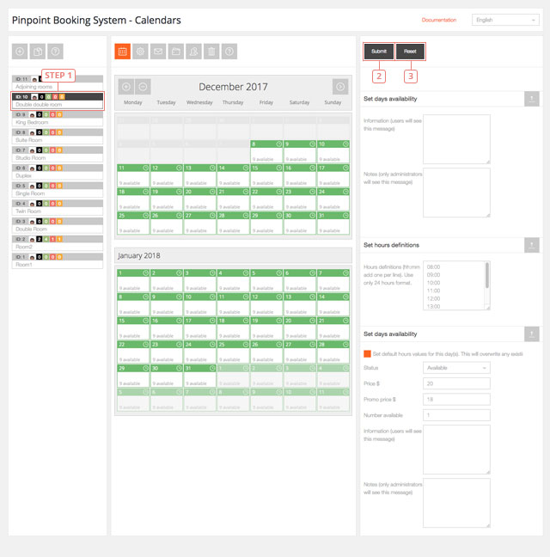Click the Promo price input field
Screen dimensions: 550x557
[456, 400]
